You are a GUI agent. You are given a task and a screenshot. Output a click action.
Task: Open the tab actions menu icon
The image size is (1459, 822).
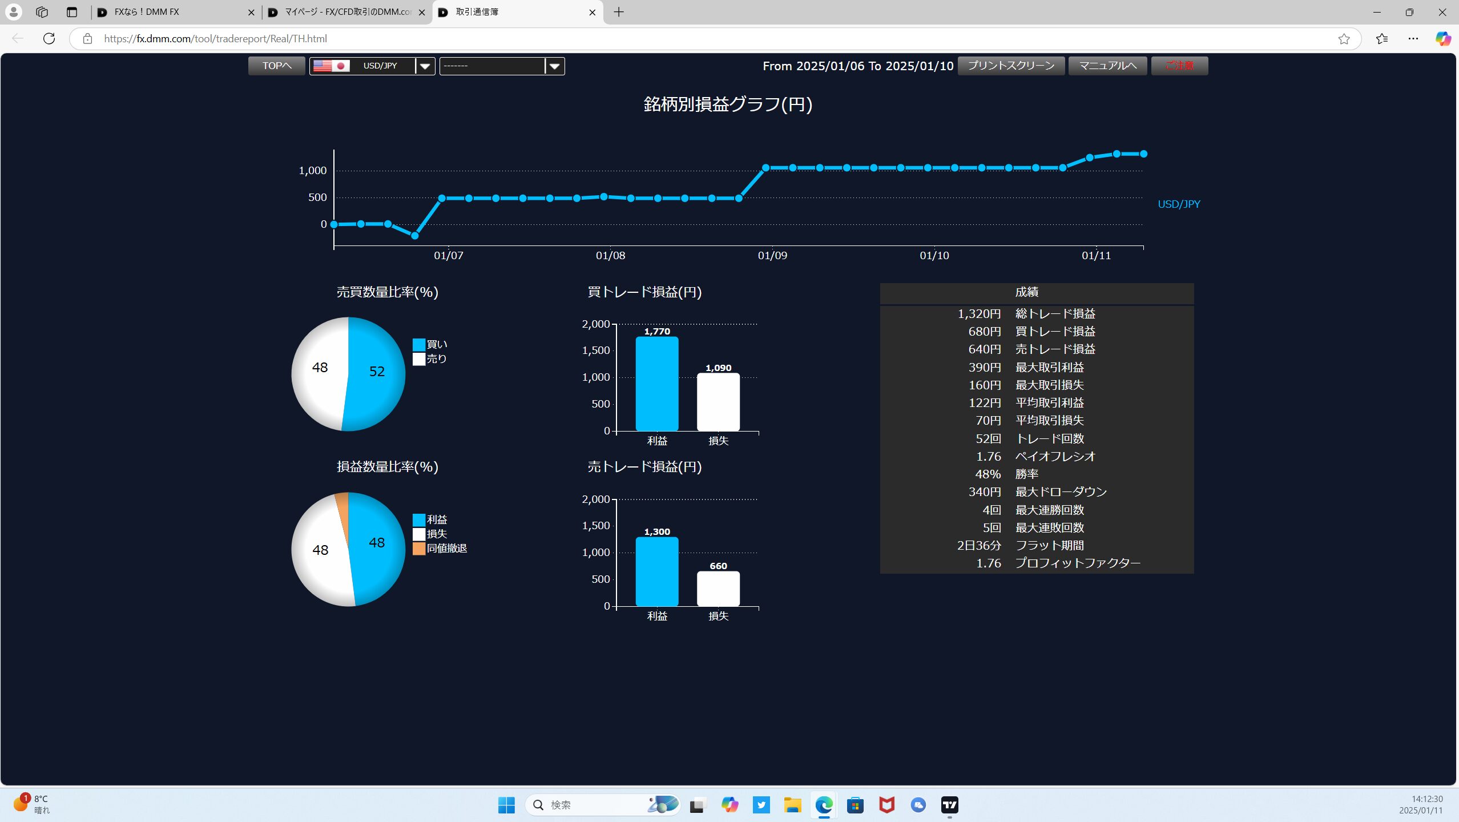tap(71, 12)
